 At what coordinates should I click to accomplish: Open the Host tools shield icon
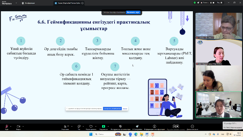pyautogui.click(x=120, y=126)
